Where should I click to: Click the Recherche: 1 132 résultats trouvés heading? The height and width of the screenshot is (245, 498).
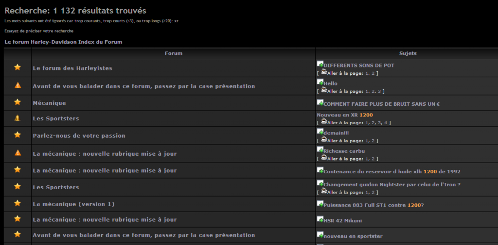75,11
